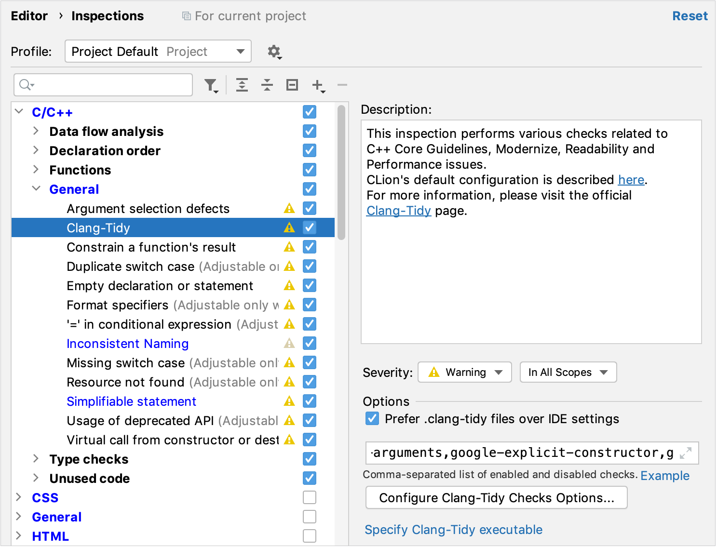Open the In All Scopes dropdown
Viewport: 717px width, 547px height.
(x=568, y=372)
